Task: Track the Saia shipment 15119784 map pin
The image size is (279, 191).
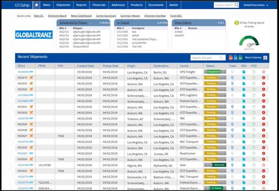Action: 232,165
